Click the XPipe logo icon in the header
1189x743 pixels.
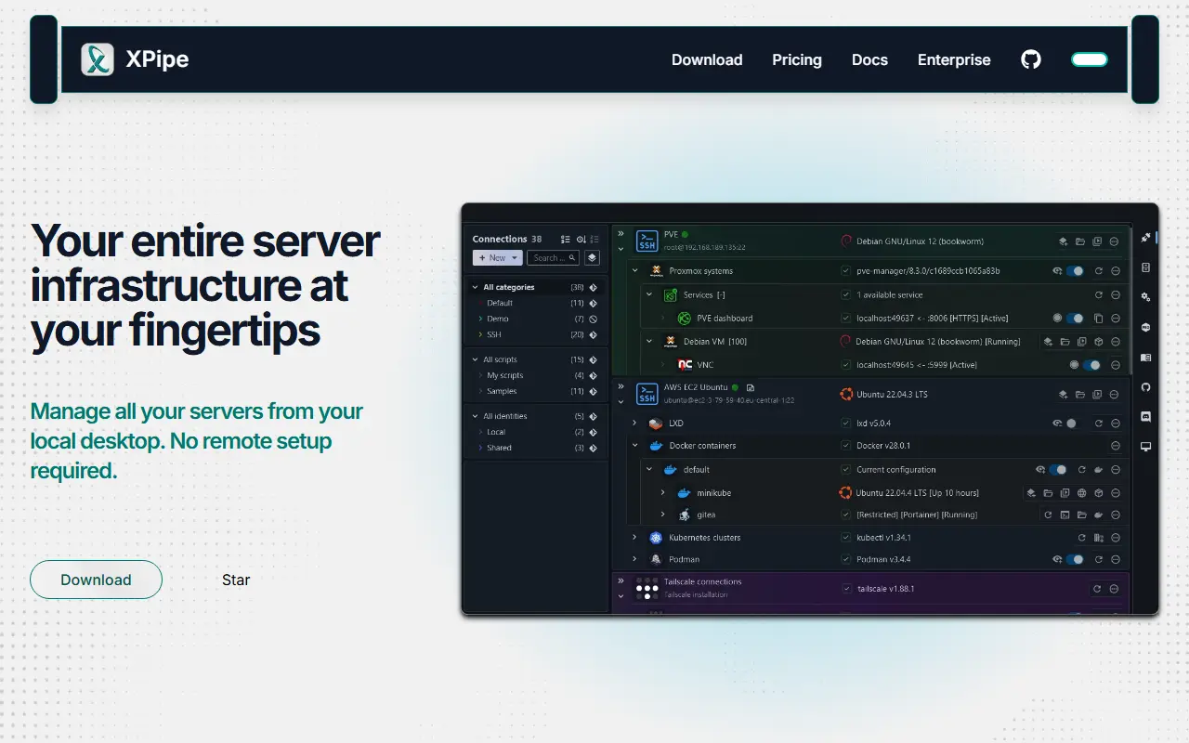98,59
